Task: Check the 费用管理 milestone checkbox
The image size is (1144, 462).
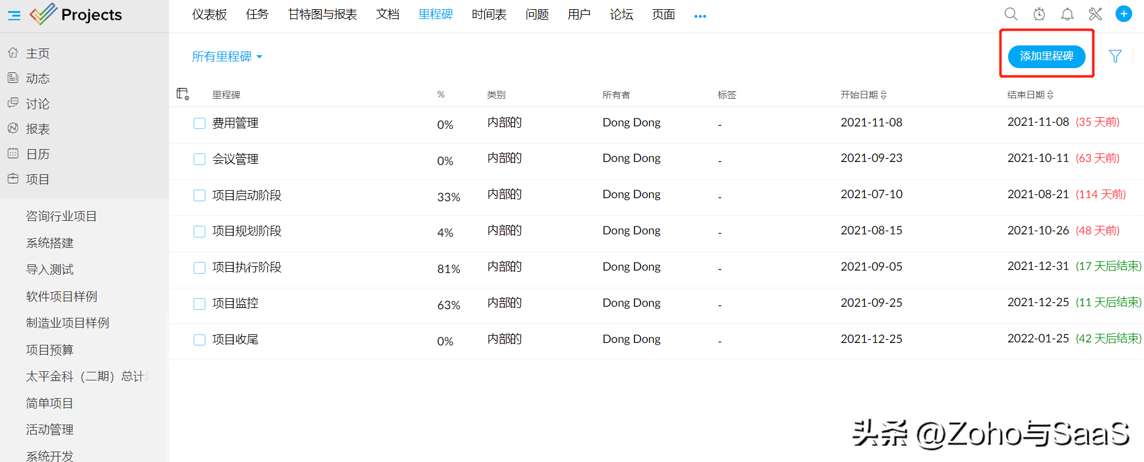Action: click(x=199, y=123)
